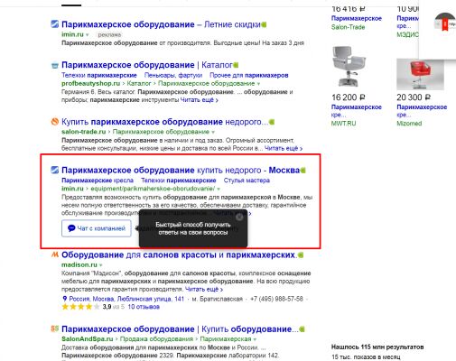Click equipment/parikmaherskoe-oborudovanie/ url path
Image resolution: width=456 pixels, height=361 pixels.
(153, 189)
